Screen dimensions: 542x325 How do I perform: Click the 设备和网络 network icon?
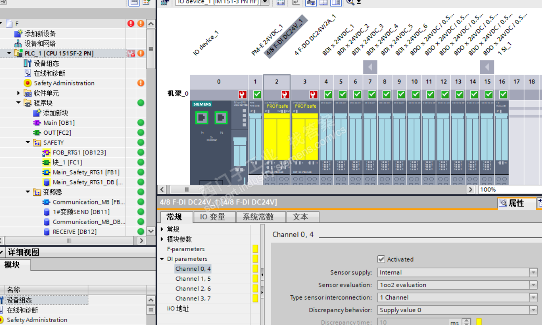[18, 43]
